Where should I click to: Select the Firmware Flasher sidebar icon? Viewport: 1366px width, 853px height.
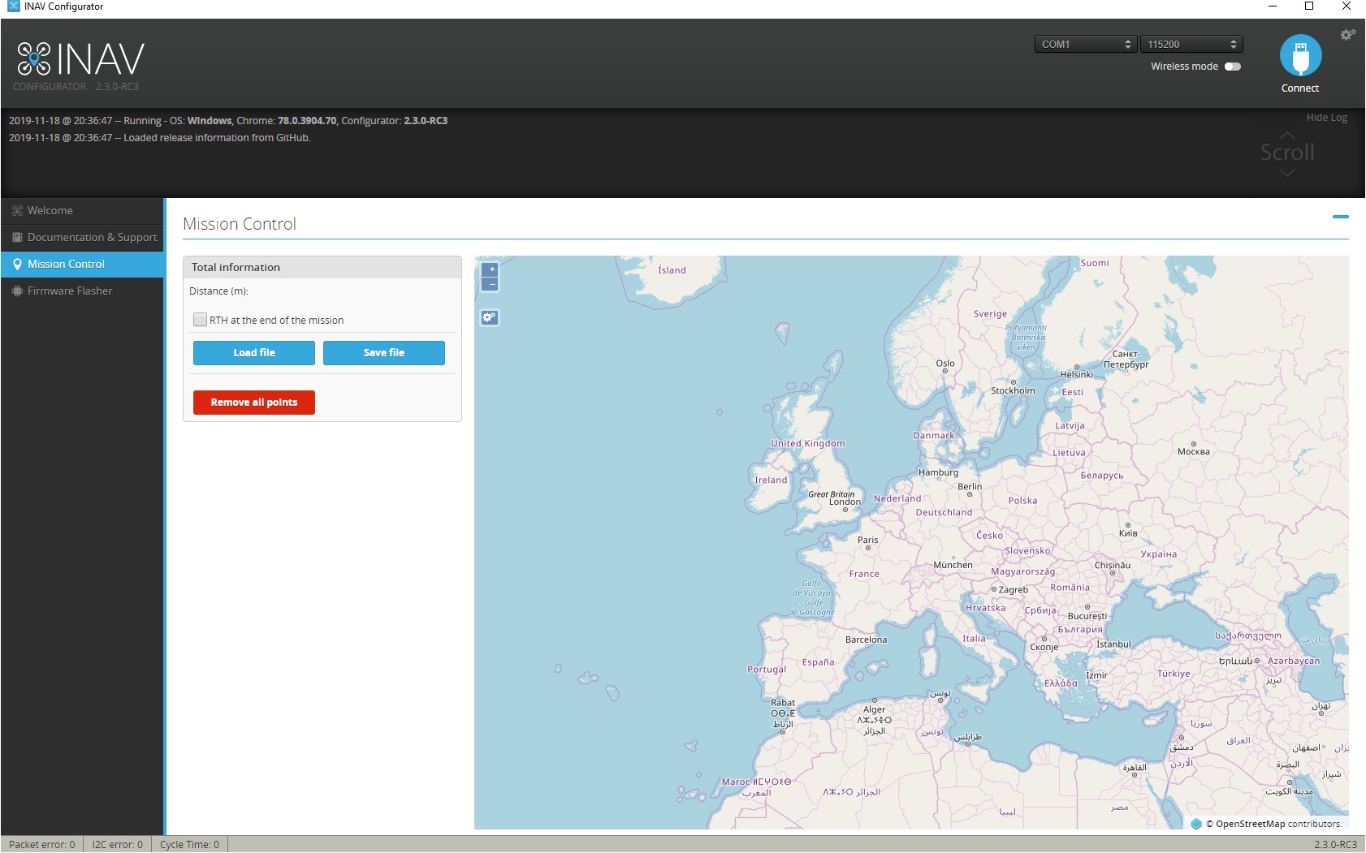[15, 290]
